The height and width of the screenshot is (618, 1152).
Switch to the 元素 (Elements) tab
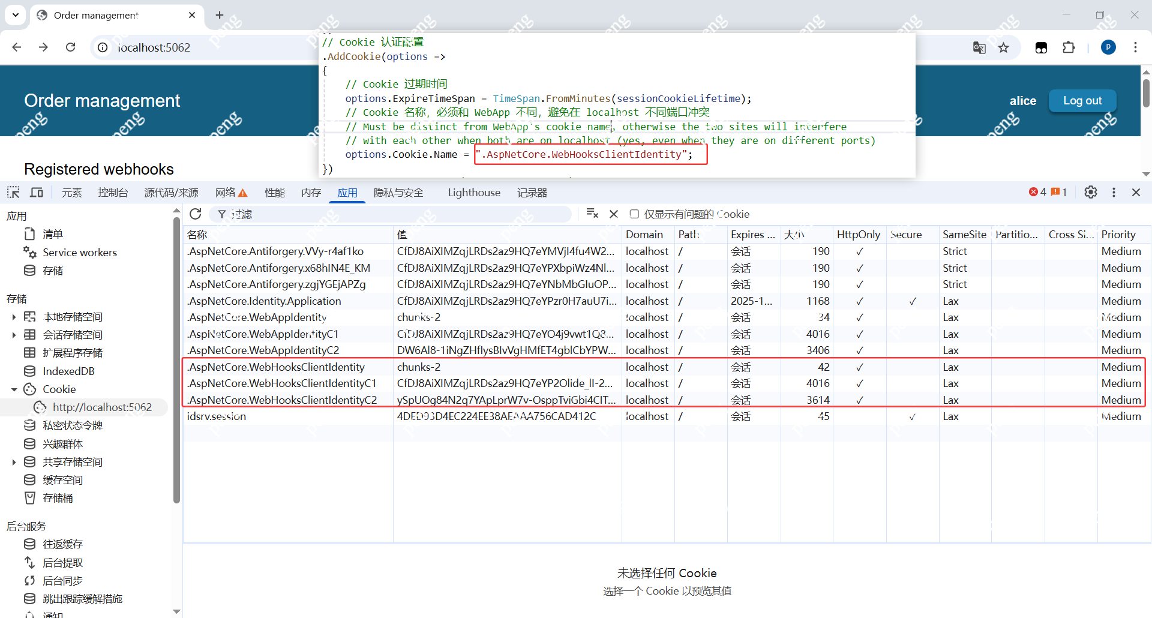point(71,193)
